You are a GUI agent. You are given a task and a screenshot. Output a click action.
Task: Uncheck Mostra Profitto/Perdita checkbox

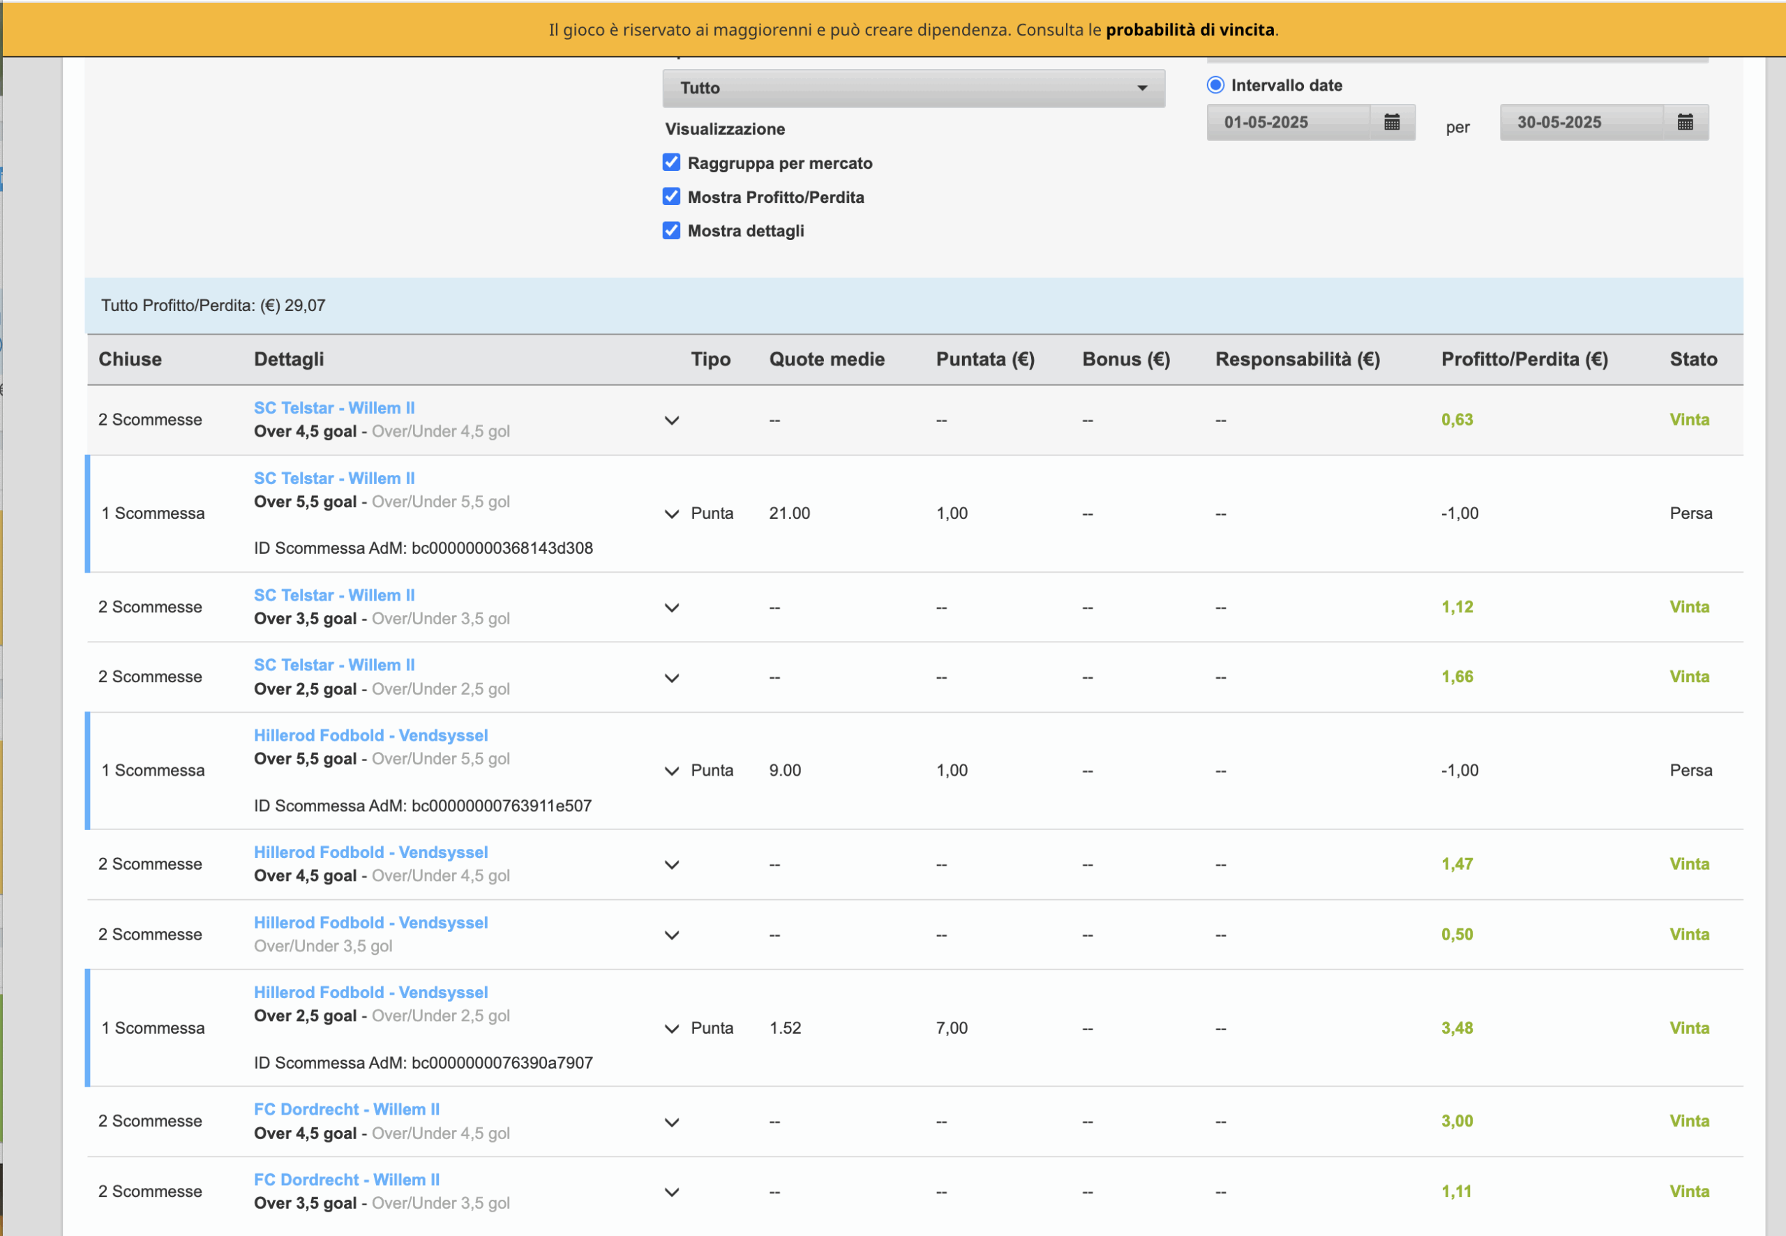tap(671, 197)
